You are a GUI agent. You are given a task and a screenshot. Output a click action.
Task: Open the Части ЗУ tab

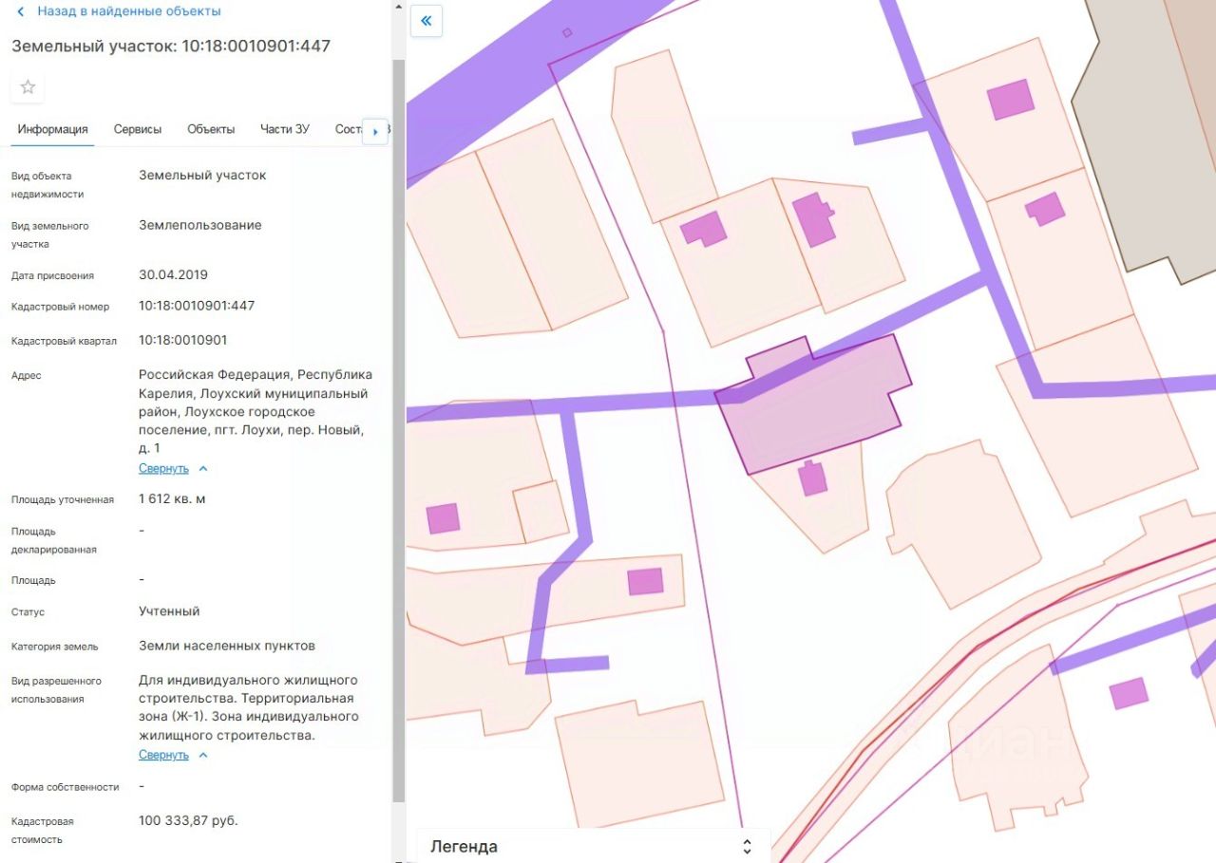285,129
